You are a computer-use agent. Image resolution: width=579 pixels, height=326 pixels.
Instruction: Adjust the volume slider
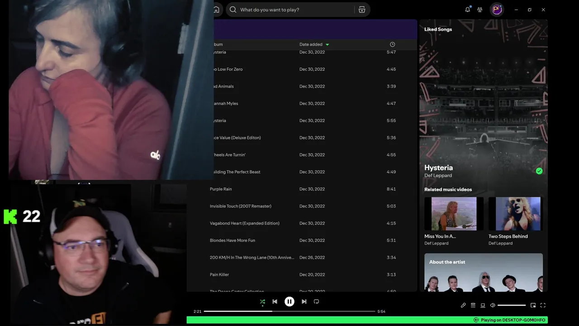[x=512, y=305]
